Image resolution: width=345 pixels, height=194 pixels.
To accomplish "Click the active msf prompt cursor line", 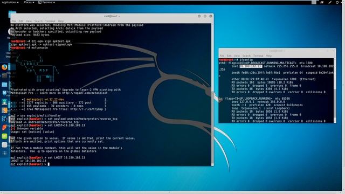I will coord(30,164).
